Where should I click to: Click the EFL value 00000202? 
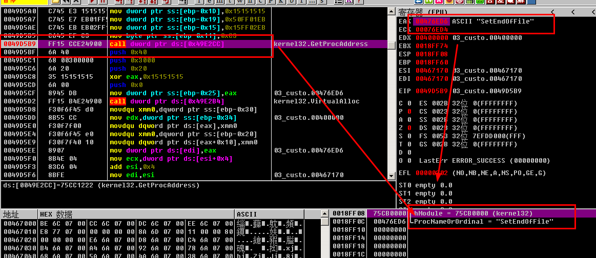tap(432, 173)
